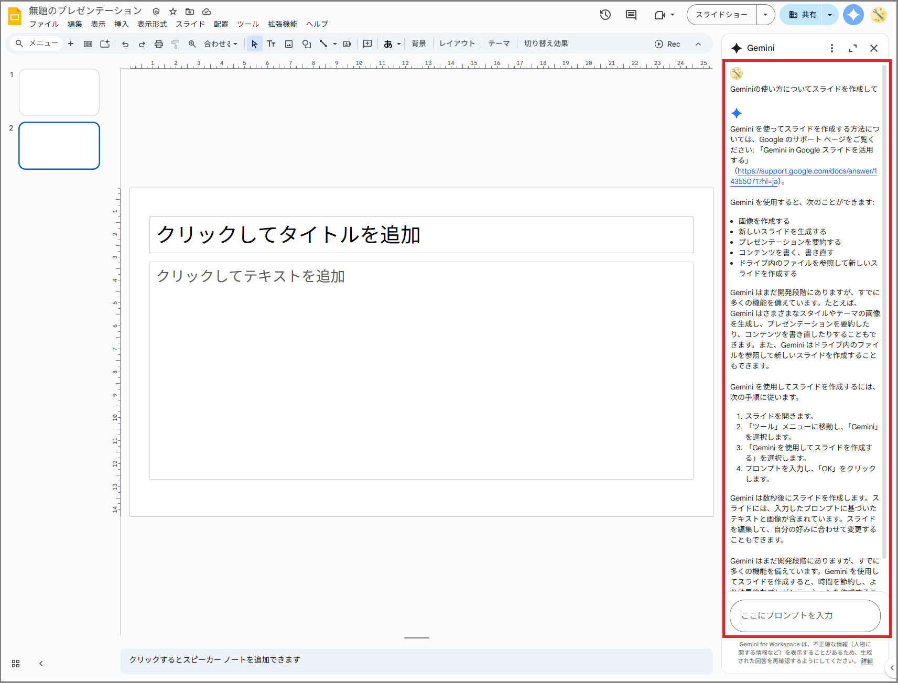The image size is (898, 683).
Task: Click the zoom magnifier icon
Action: click(192, 44)
